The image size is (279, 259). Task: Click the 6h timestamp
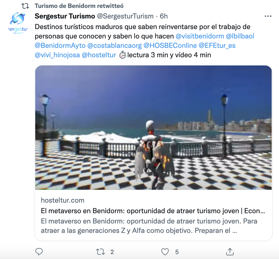pos(164,16)
